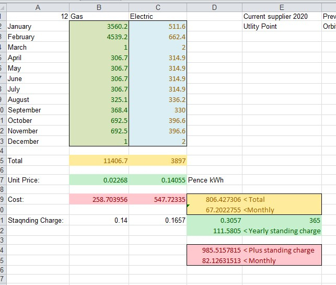Select the column B header
336x285 pixels.
click(98, 6)
